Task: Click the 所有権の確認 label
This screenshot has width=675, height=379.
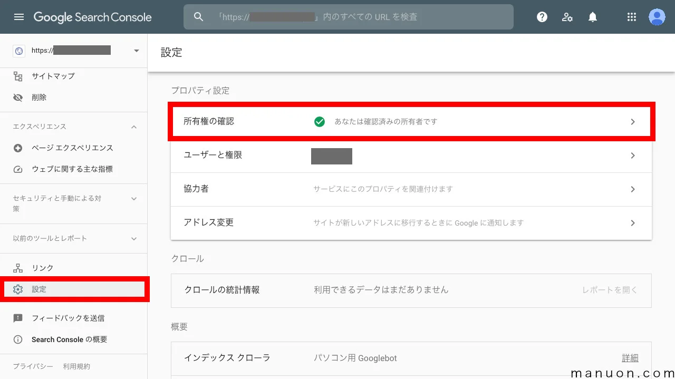Action: pyautogui.click(x=209, y=121)
